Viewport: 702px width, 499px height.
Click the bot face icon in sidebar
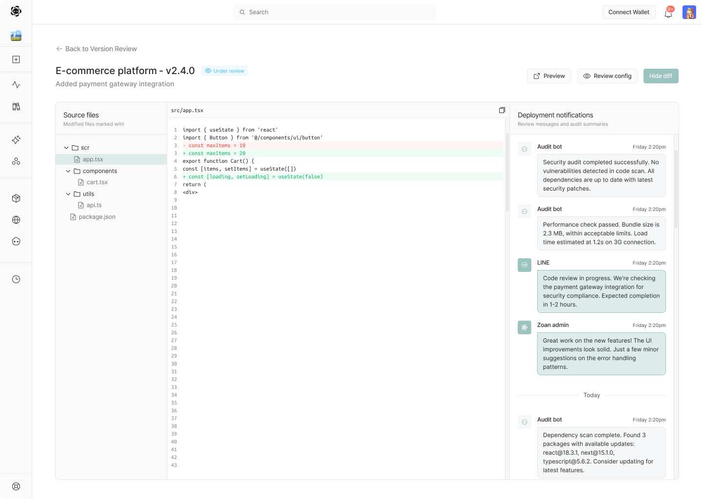coord(16,241)
